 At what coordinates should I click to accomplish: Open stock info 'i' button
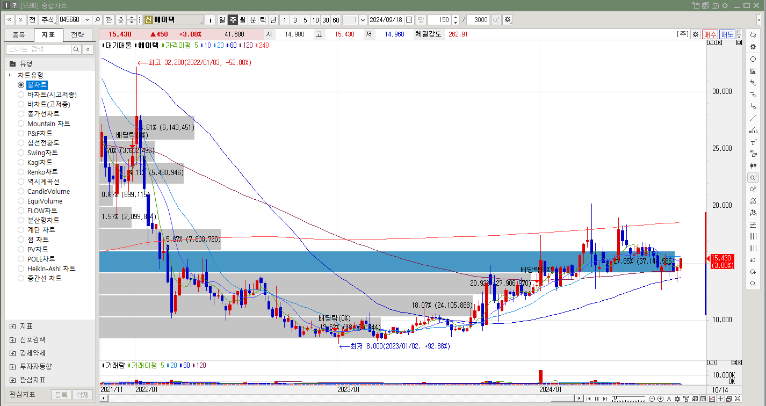tap(210, 20)
